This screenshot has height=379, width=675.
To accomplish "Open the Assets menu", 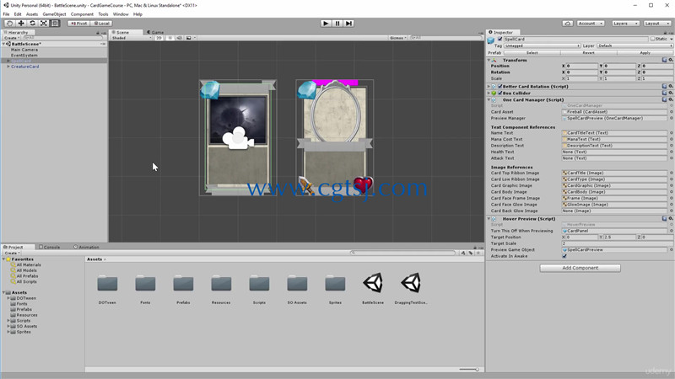I will [x=32, y=14].
